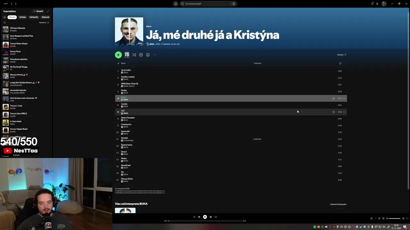Open friends activity icon in top bar
Viewport: 410px width, 230px height.
point(377,4)
